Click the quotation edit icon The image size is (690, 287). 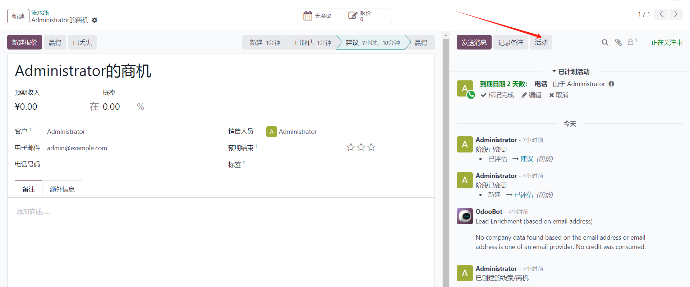tap(353, 16)
